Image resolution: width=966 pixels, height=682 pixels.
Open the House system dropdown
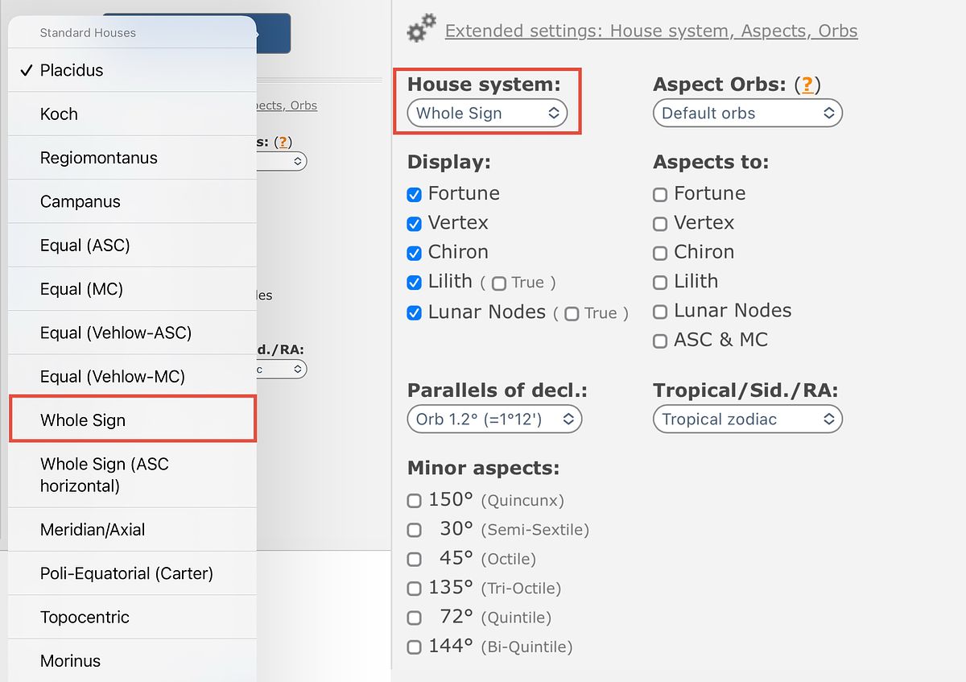click(x=487, y=114)
